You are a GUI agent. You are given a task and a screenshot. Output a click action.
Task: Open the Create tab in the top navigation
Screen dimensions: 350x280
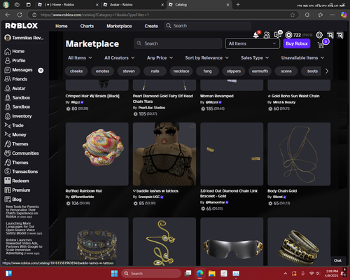point(151,26)
